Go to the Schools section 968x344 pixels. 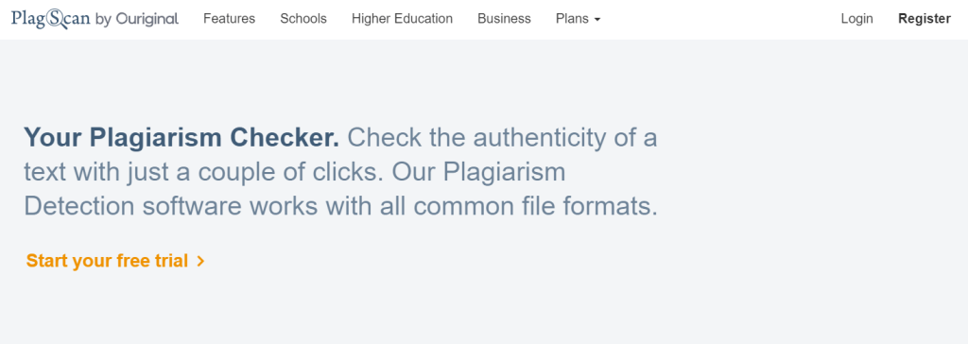coord(303,19)
